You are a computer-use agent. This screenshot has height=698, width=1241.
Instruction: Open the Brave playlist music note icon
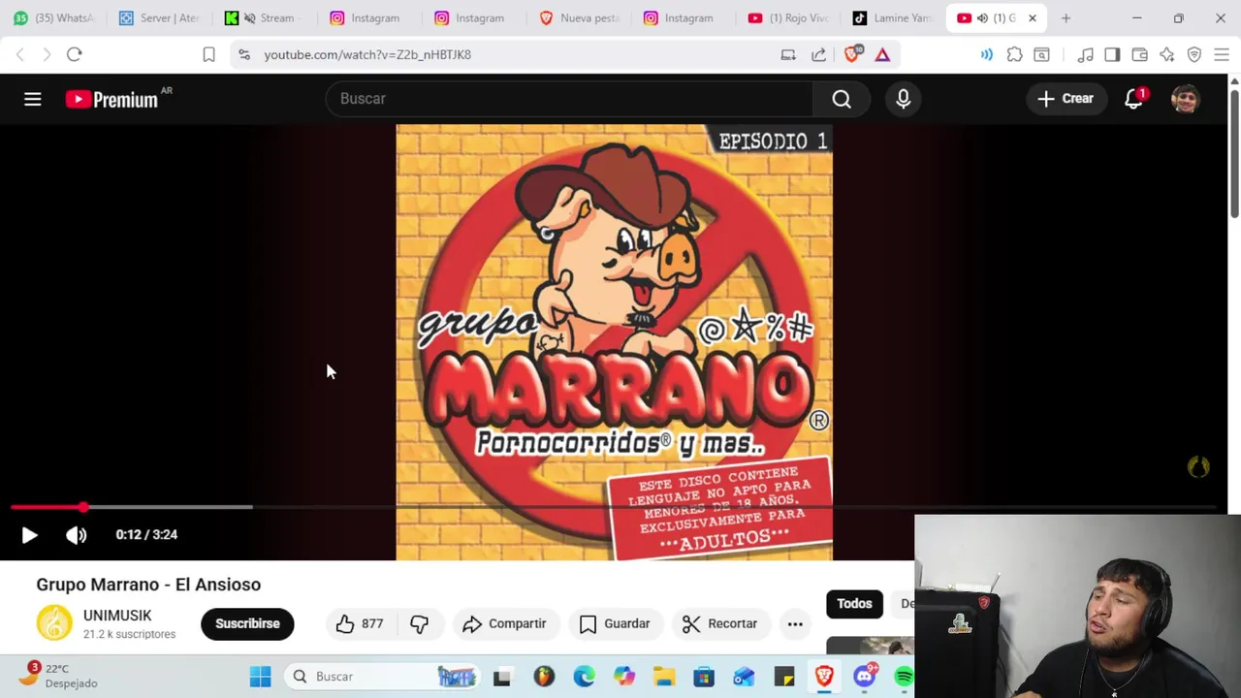click(x=1086, y=54)
